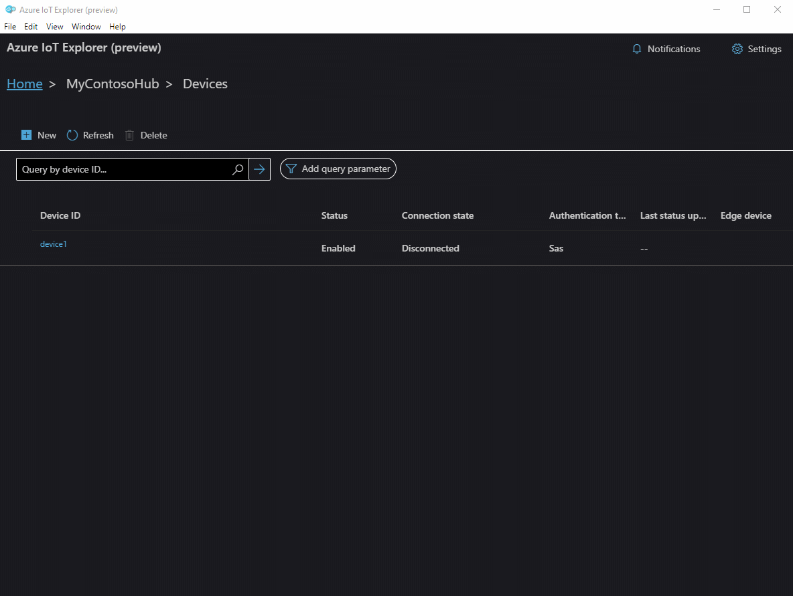Viewport: 793px width, 596px height.
Task: Click the Settings gear icon
Action: point(737,49)
